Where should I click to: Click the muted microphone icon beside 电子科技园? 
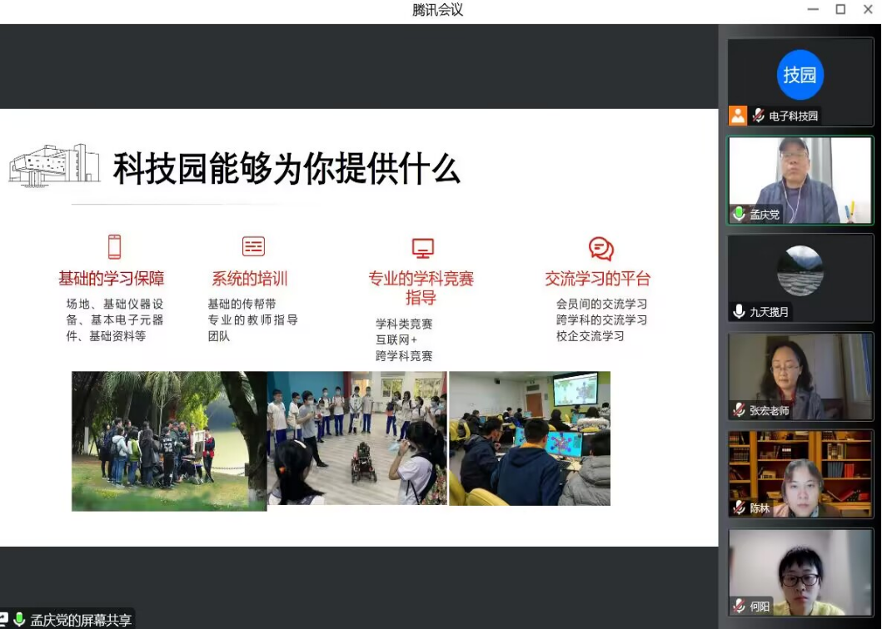pyautogui.click(x=758, y=116)
